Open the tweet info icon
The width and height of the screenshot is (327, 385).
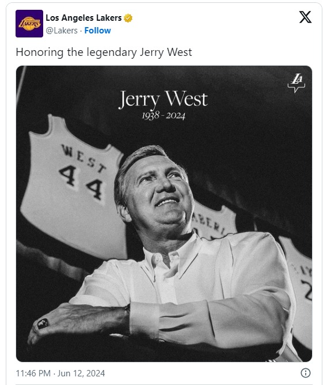pyautogui.click(x=306, y=373)
